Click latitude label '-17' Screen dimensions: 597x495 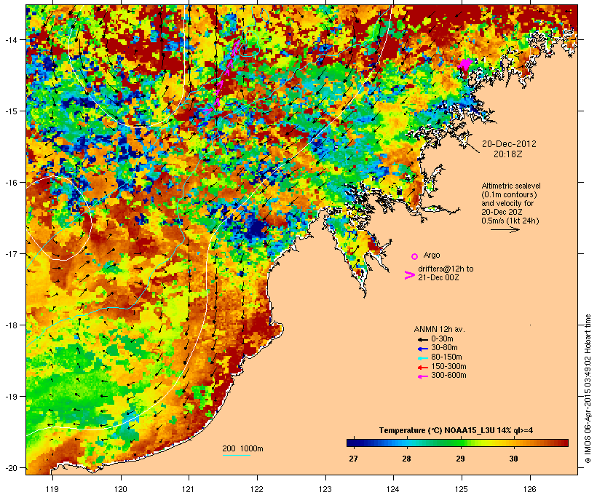[x=10, y=253]
